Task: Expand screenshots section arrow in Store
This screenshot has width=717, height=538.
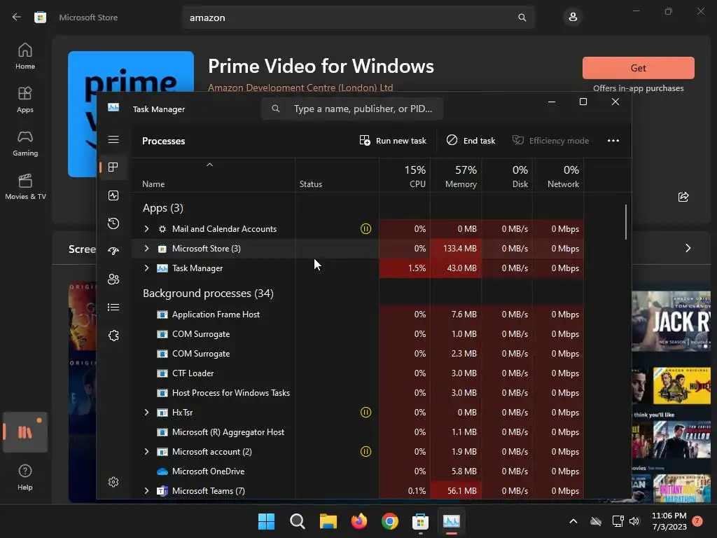Action: [x=688, y=248]
